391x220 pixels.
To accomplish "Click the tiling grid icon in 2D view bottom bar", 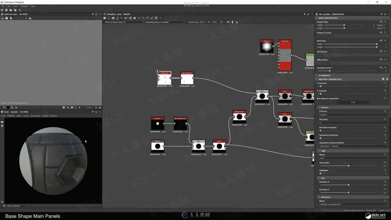I will click(x=64, y=107).
